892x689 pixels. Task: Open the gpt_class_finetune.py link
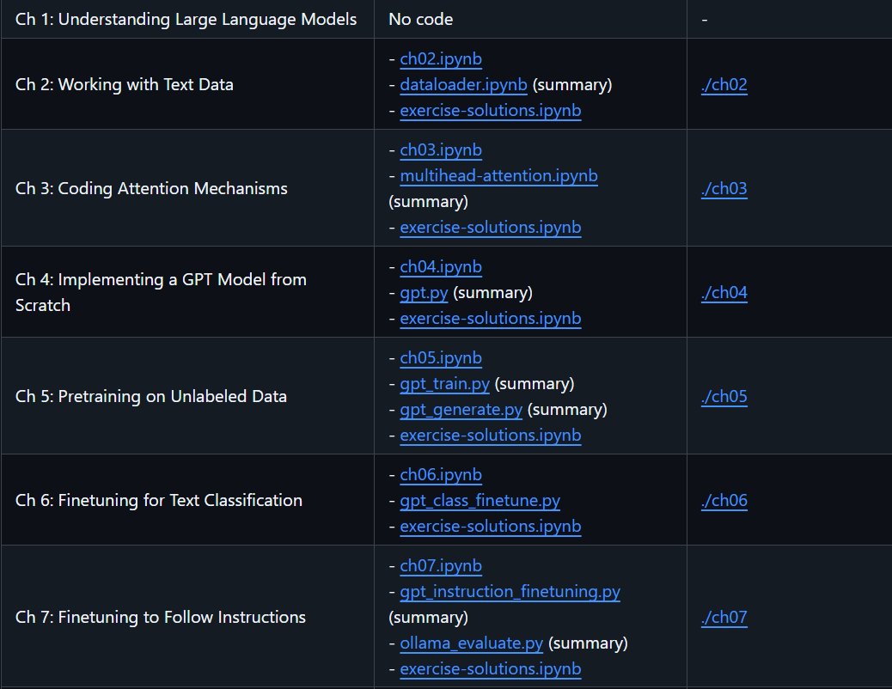[480, 501]
